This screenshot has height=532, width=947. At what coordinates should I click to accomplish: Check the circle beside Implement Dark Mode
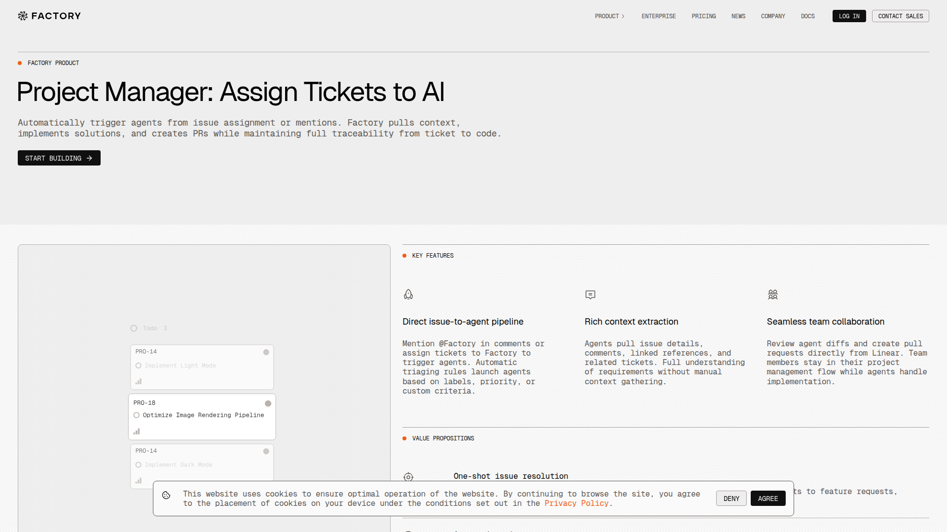pyautogui.click(x=138, y=465)
